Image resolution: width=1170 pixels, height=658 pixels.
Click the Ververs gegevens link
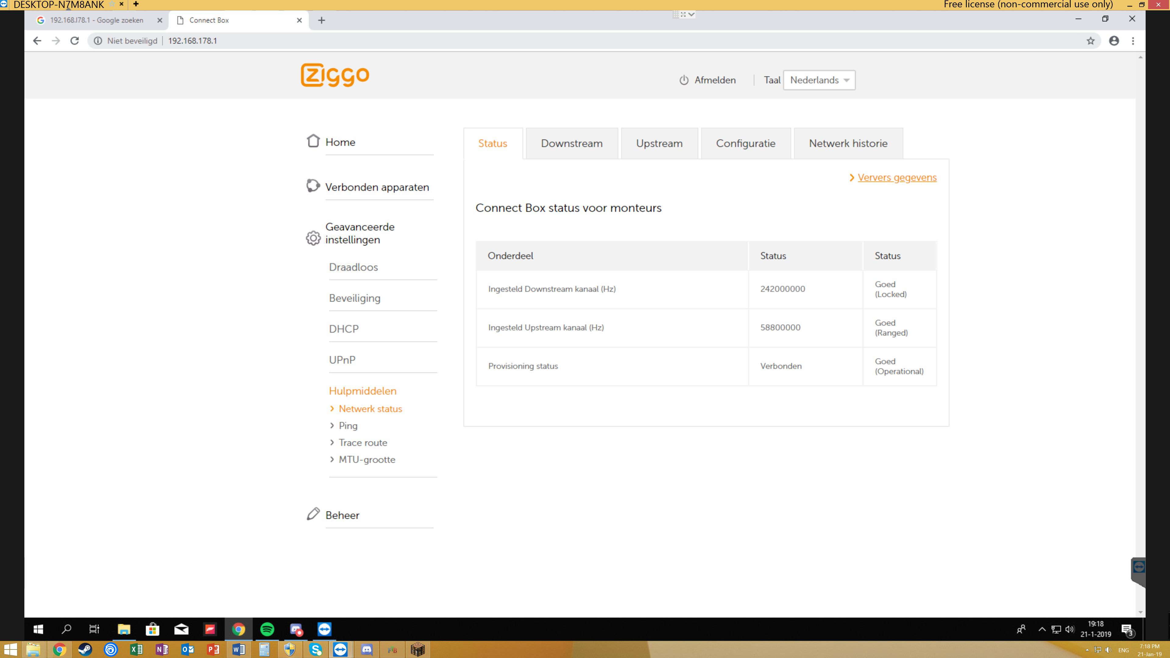point(897,178)
